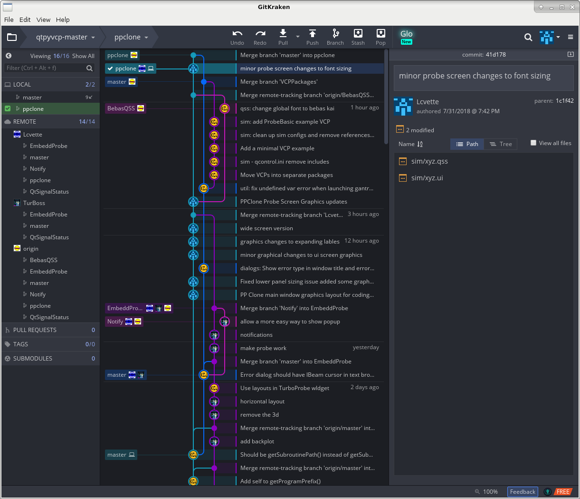Collapse the REMOTE section

(x=50, y=121)
